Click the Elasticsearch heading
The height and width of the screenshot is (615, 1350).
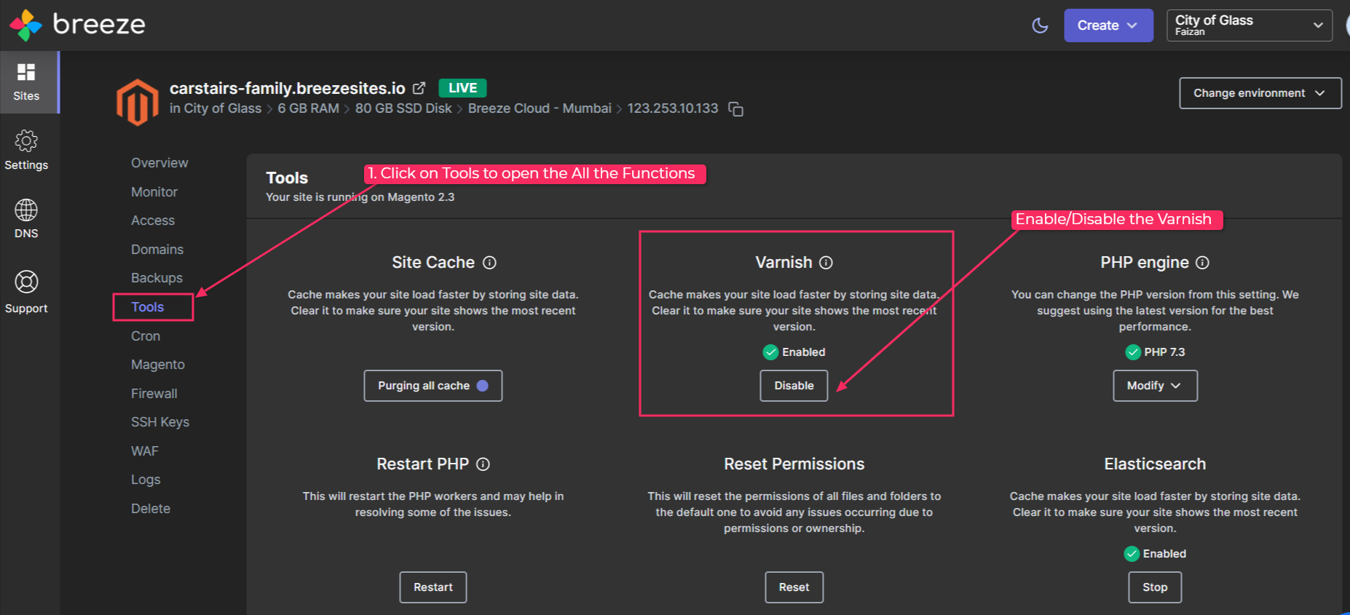pyautogui.click(x=1155, y=464)
